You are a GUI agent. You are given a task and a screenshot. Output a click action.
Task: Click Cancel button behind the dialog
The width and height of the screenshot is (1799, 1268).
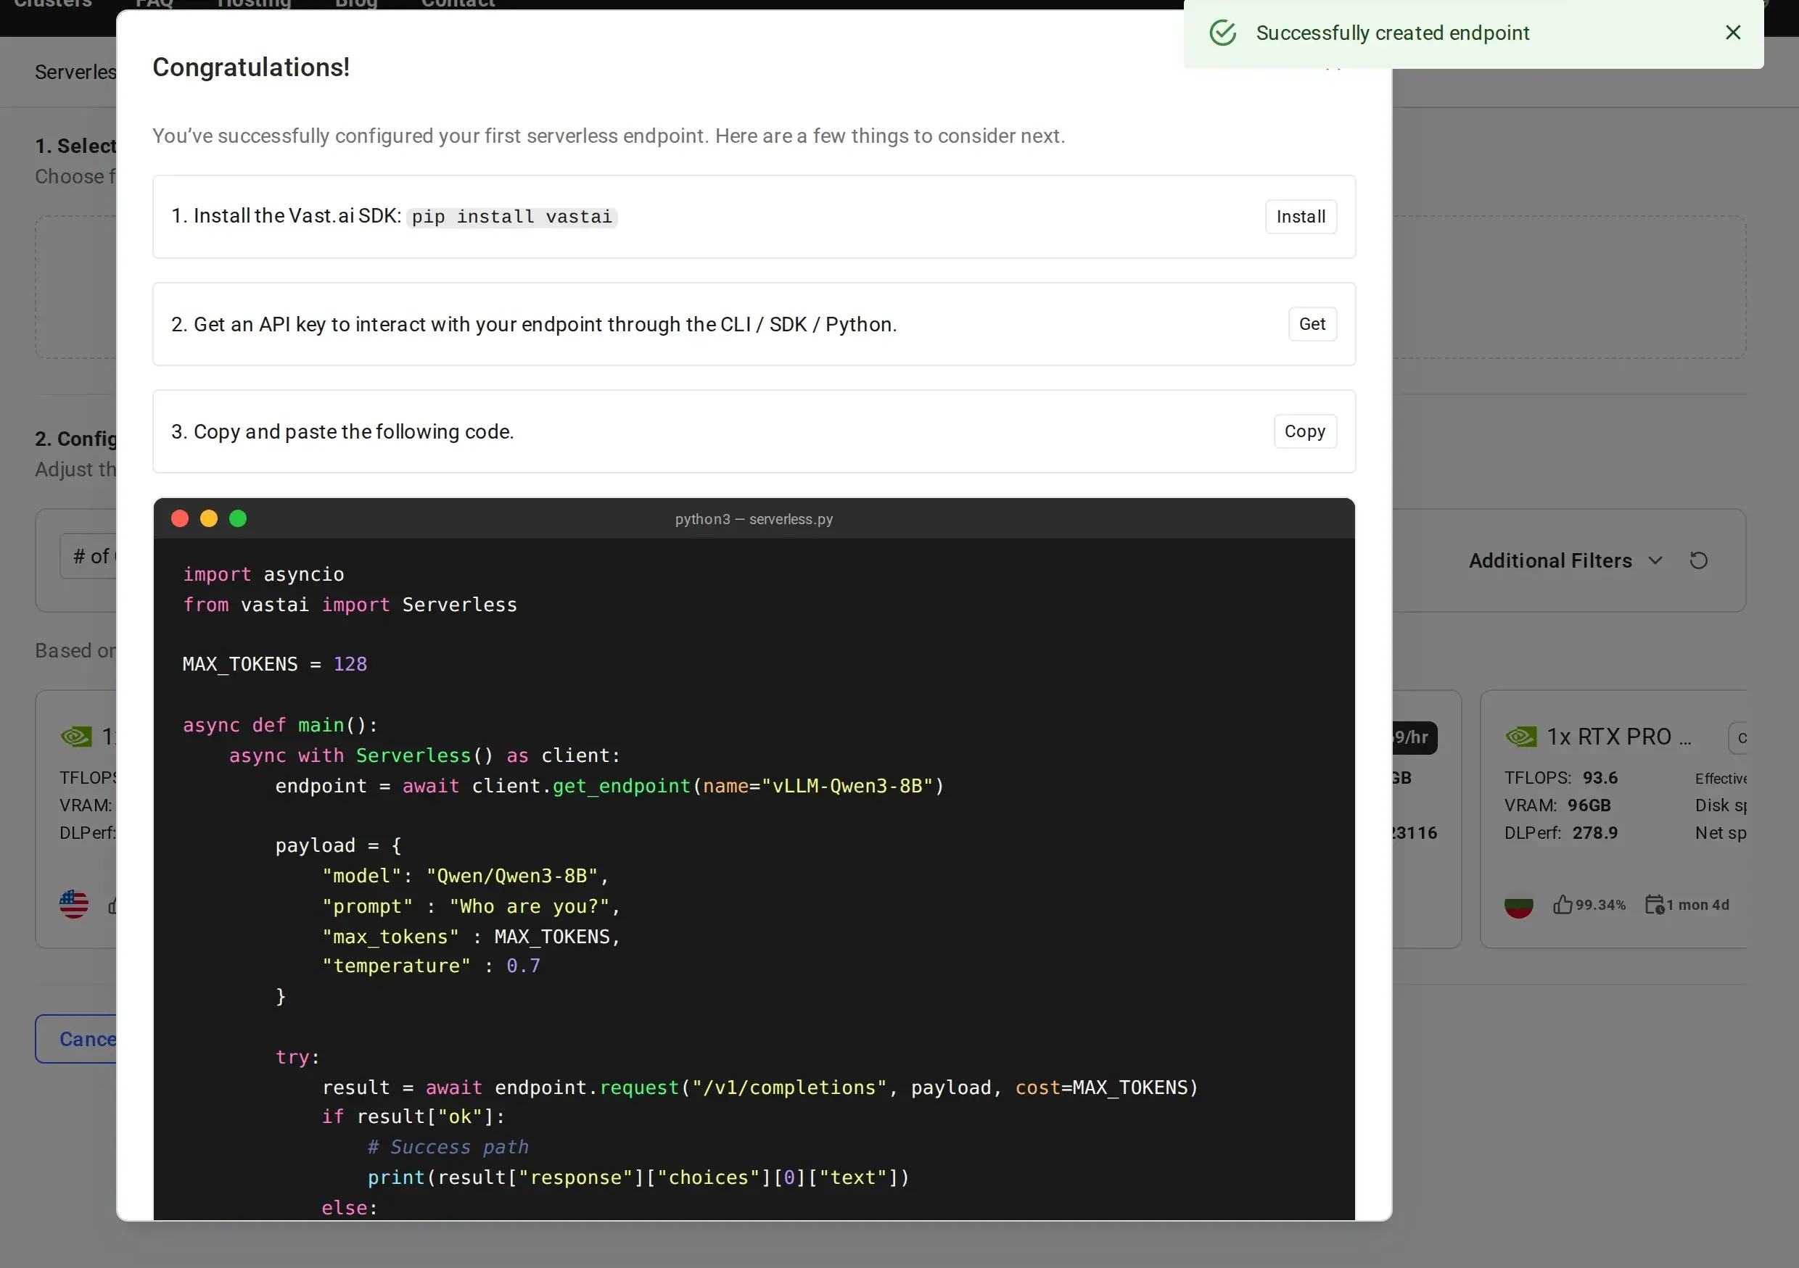[77, 1038]
